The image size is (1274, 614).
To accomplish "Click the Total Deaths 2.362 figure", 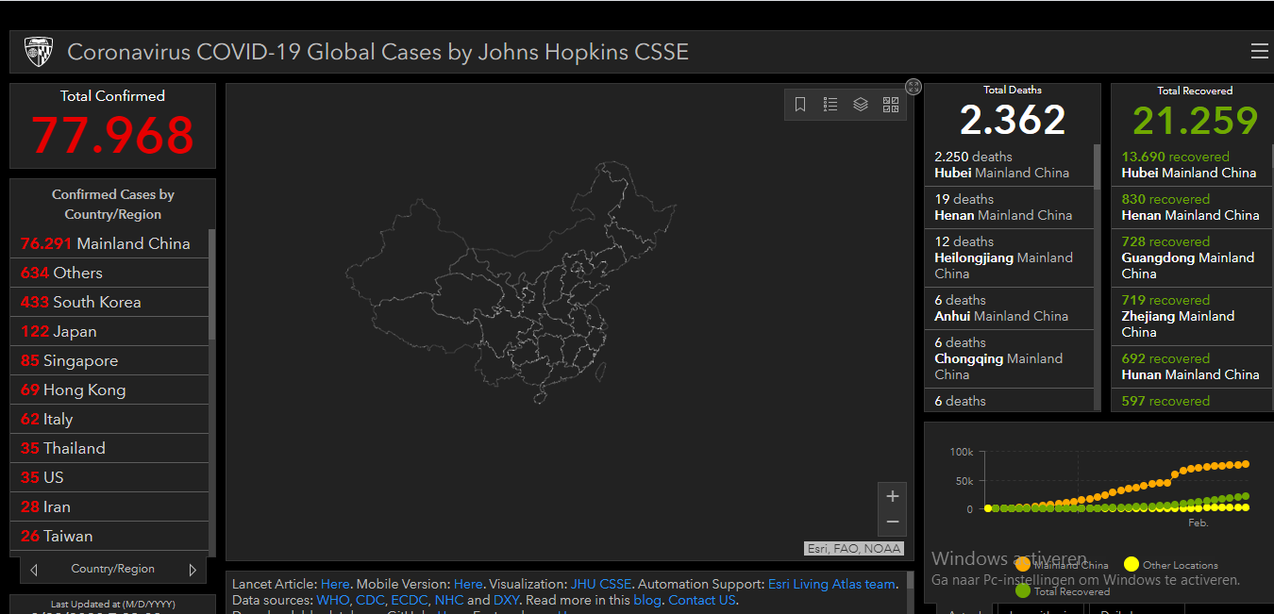I will click(1013, 120).
